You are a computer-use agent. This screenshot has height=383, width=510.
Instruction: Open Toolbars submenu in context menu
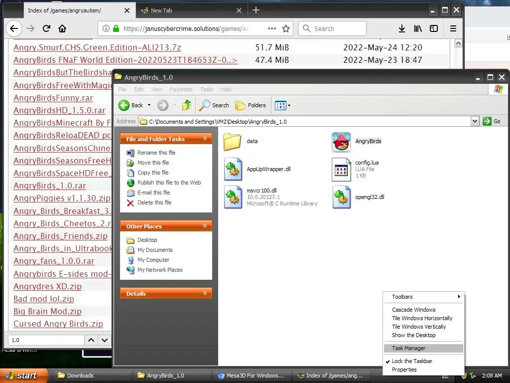coord(423,297)
